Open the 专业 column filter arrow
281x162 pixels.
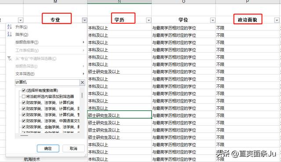pyautogui.click(x=85, y=20)
